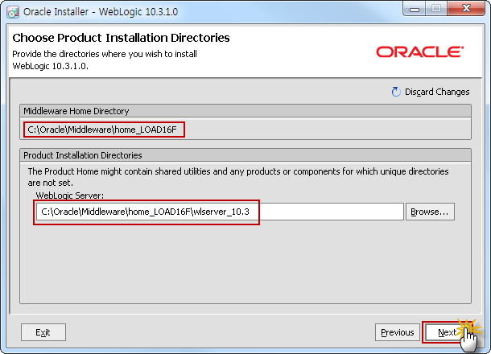Click the 'The Product Home might contain' description text
Viewport: 491px width, 354px height.
tap(238, 177)
